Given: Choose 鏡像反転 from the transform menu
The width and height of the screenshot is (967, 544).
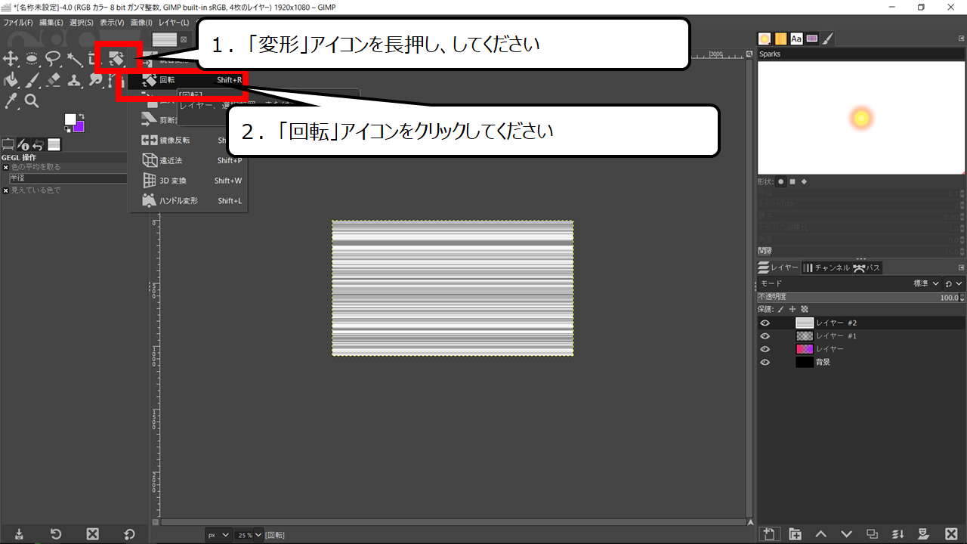Looking at the screenshot, I should coord(187,140).
